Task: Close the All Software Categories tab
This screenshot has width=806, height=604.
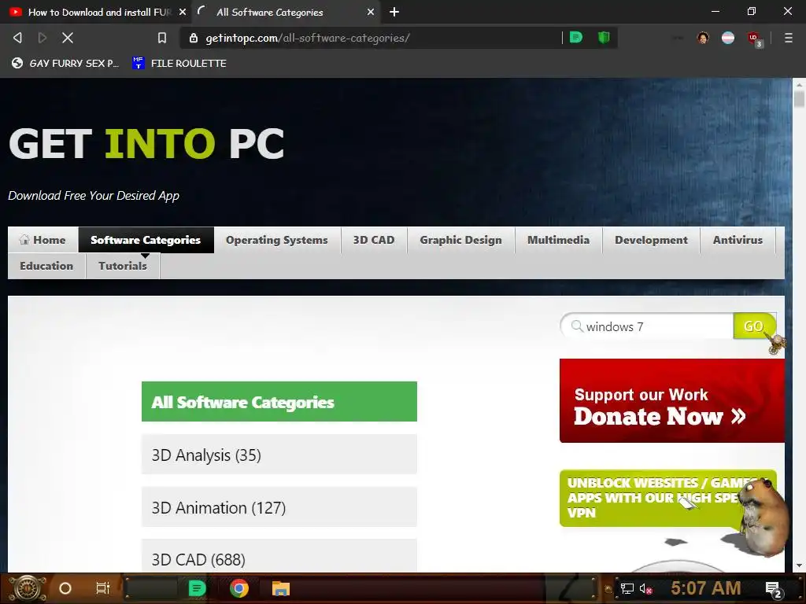Action: (x=371, y=12)
